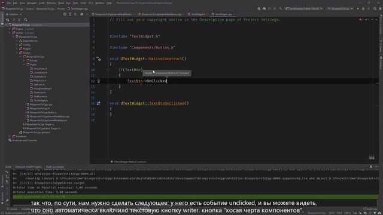Switch to TextWidget.h editor tab

click(197, 14)
